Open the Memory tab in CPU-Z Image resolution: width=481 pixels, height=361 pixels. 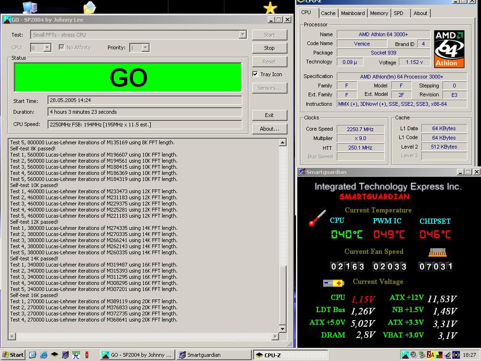(x=379, y=13)
